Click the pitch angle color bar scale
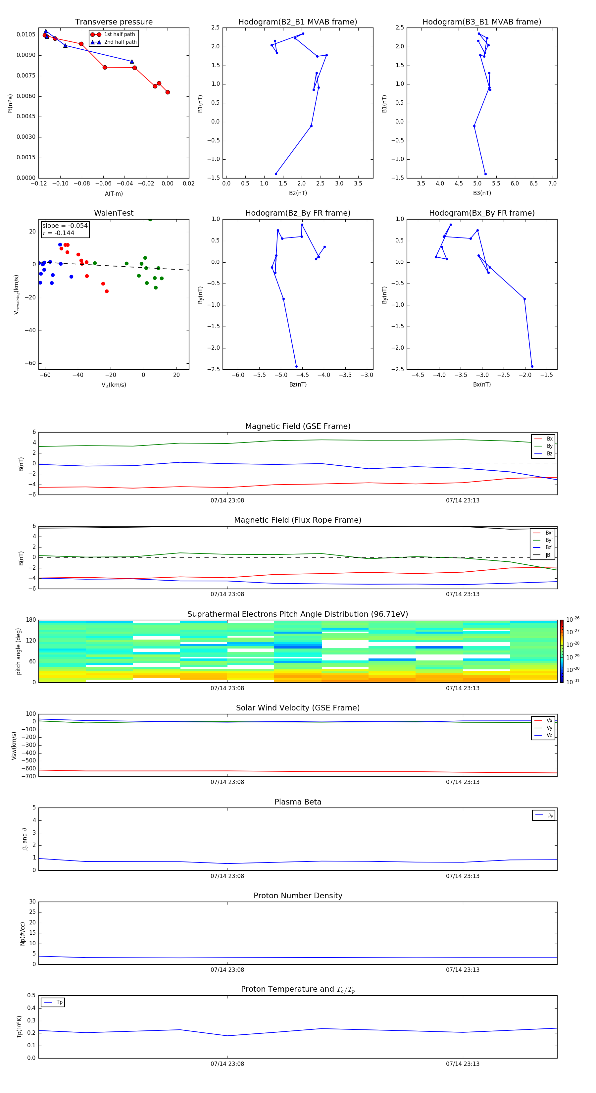The height and width of the screenshot is (1093, 596). tap(562, 651)
